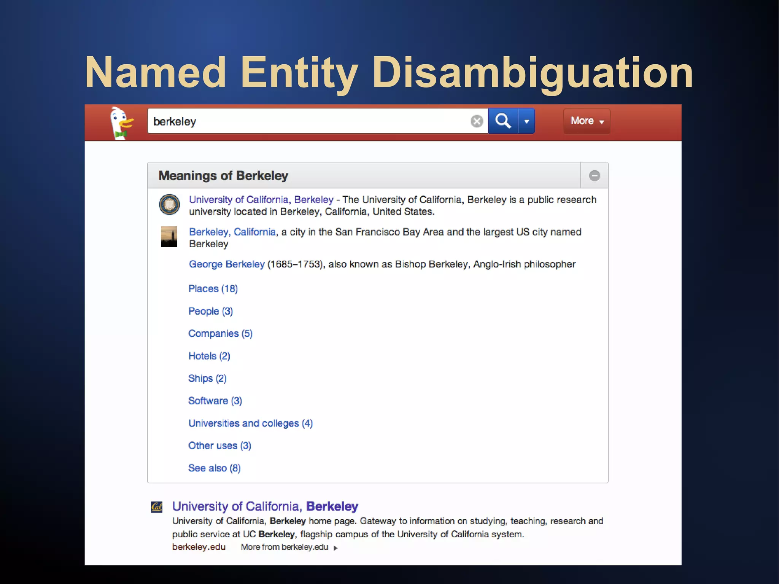Expand the Software (3) category
This screenshot has width=779, height=584.
pos(215,401)
